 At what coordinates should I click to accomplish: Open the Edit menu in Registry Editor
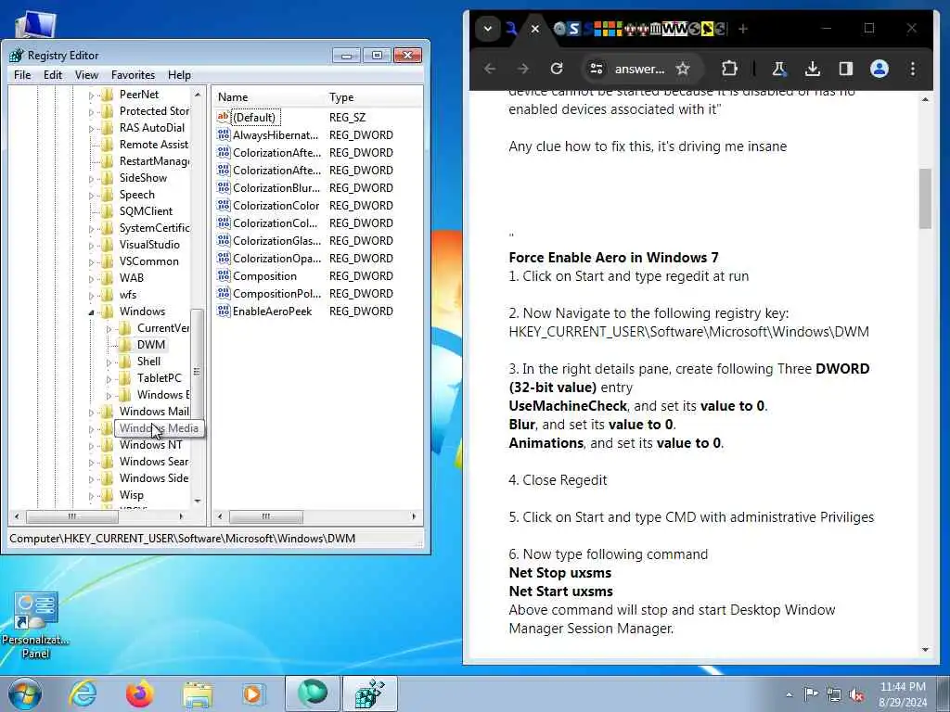pyautogui.click(x=53, y=75)
